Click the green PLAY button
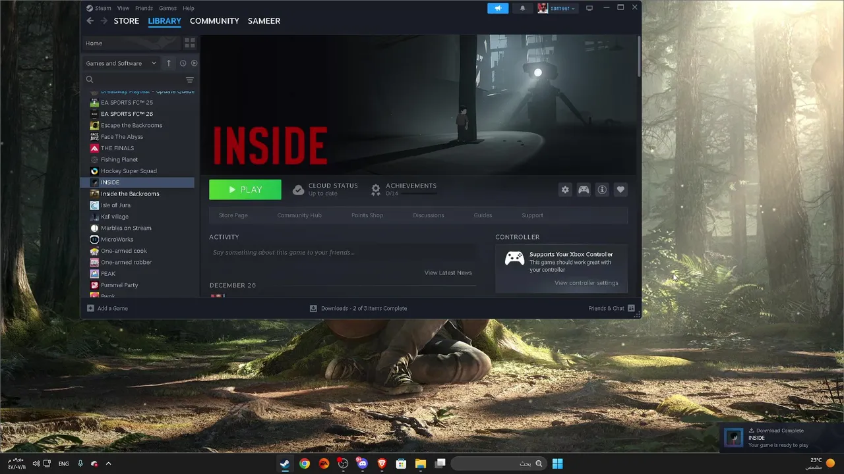Viewport: 844px width, 474px height. click(x=245, y=190)
